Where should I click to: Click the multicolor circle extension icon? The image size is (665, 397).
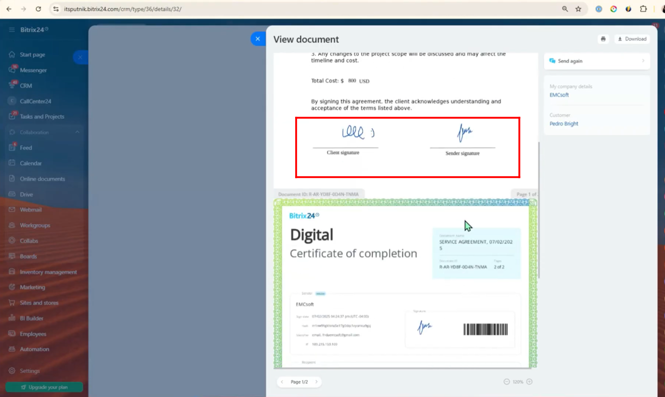[613, 9]
